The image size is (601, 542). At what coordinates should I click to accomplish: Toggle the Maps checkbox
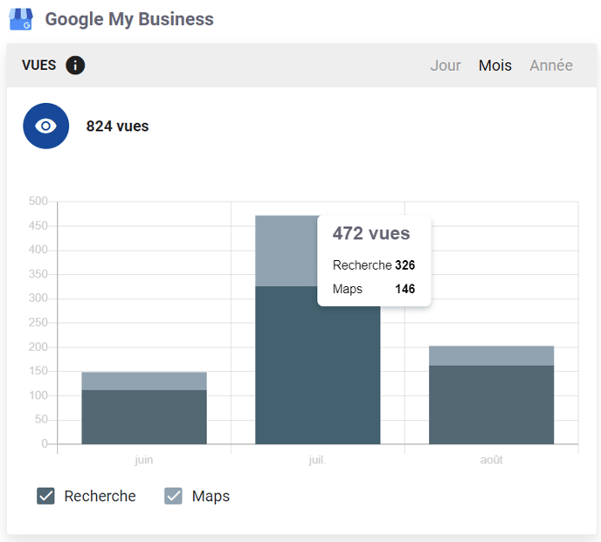[173, 496]
